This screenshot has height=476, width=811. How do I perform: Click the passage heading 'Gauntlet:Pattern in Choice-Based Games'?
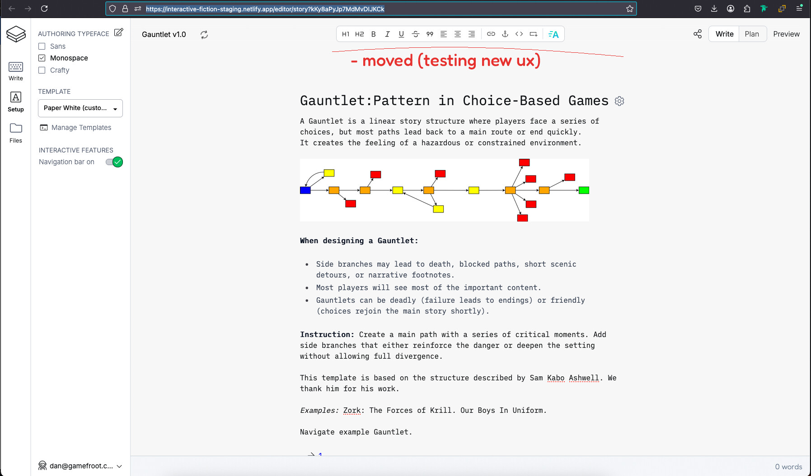[454, 101]
